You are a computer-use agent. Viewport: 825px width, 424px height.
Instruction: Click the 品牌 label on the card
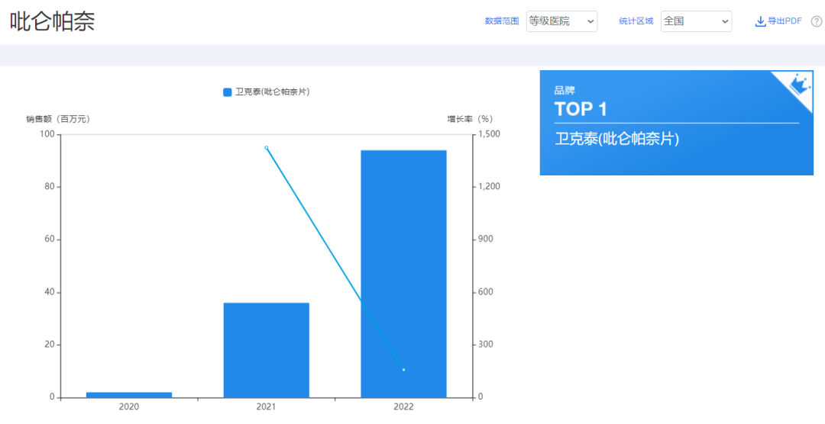click(565, 91)
